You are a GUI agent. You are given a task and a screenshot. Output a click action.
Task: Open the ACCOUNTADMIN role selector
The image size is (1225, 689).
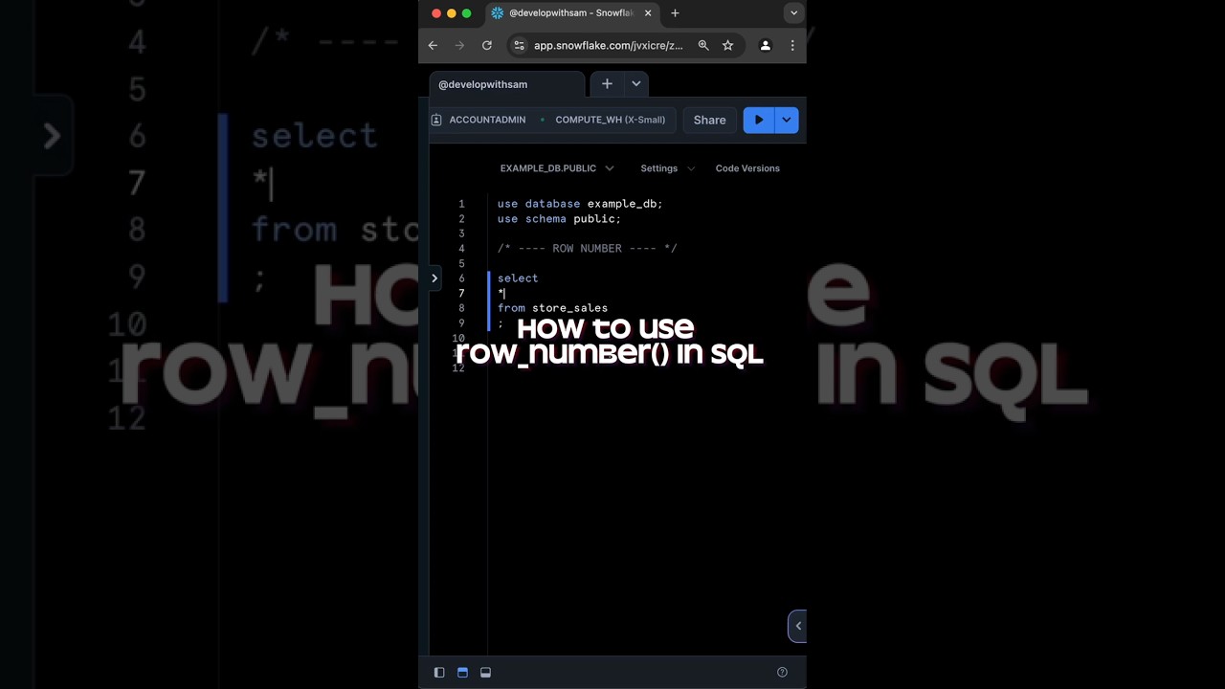tap(479, 120)
